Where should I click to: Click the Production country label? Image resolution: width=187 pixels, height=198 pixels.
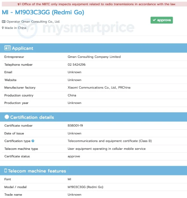click(19, 95)
